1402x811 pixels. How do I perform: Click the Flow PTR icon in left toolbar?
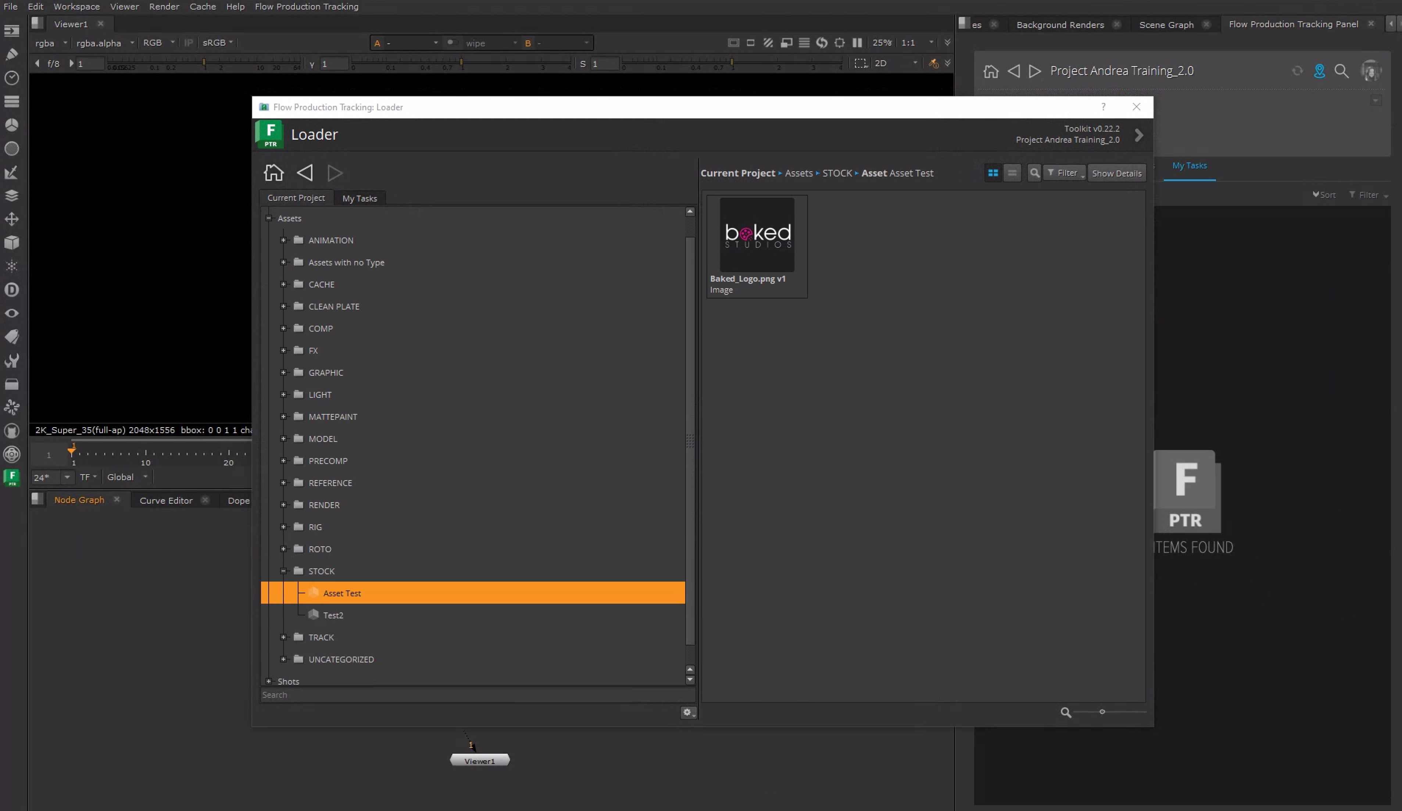click(12, 477)
